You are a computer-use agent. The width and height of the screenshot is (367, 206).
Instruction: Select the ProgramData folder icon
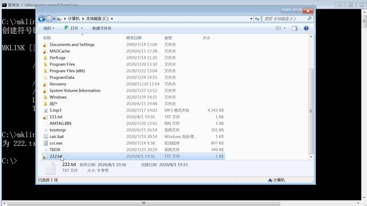point(45,77)
